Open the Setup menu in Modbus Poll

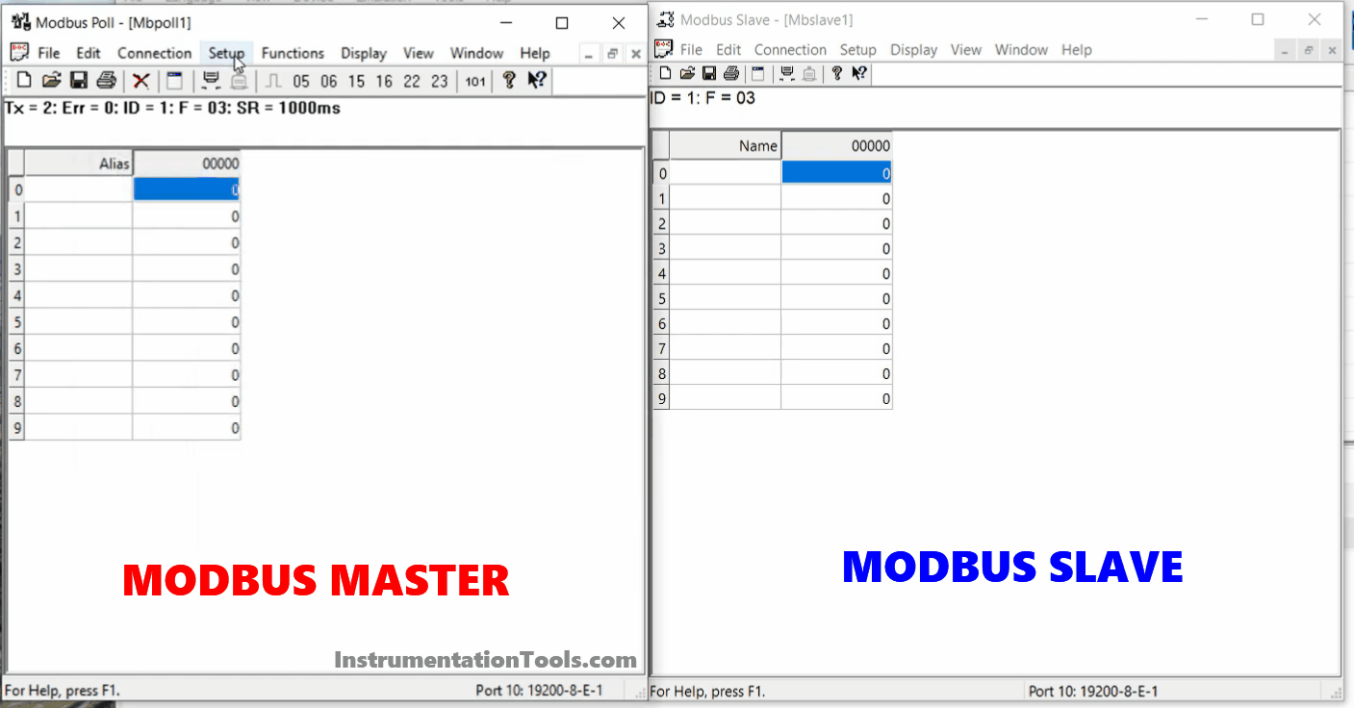click(227, 53)
